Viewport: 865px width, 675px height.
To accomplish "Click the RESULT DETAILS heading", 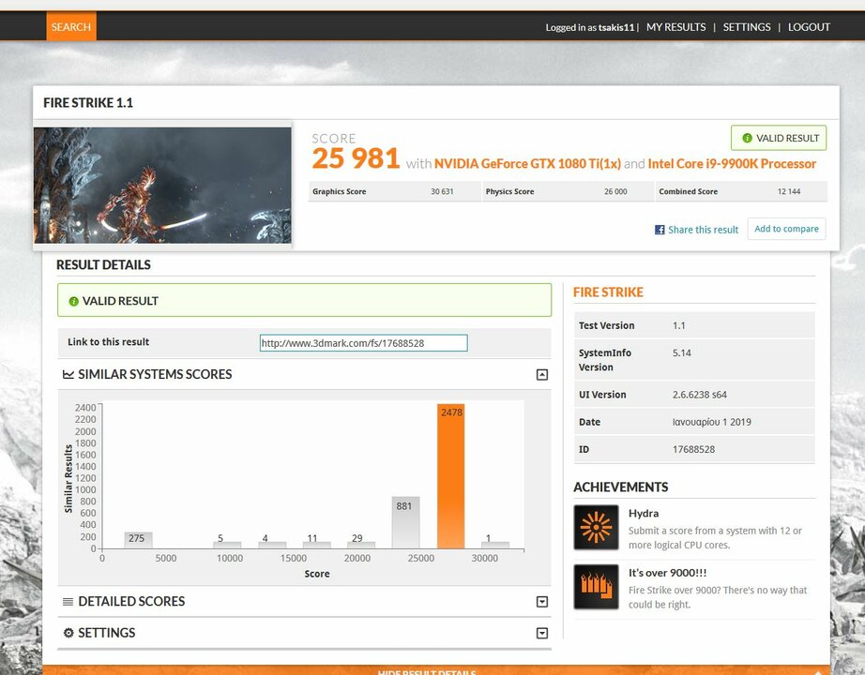I will pyautogui.click(x=103, y=264).
